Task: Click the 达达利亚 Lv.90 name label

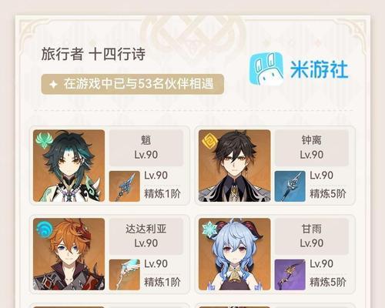Action: [x=146, y=236]
